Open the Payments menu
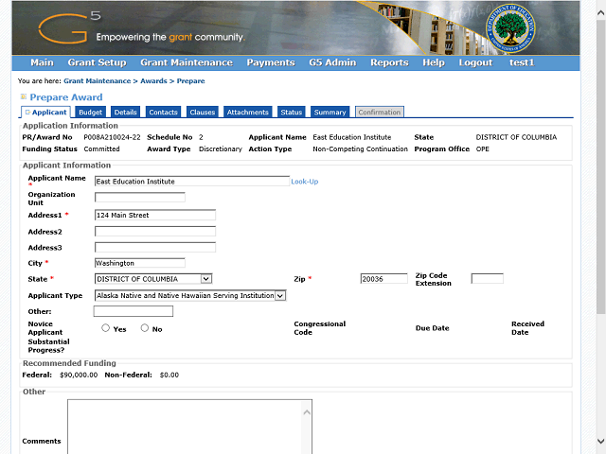The height and width of the screenshot is (454, 606). pyautogui.click(x=271, y=62)
